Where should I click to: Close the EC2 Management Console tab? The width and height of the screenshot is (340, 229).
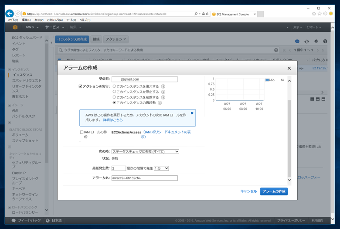click(x=255, y=14)
